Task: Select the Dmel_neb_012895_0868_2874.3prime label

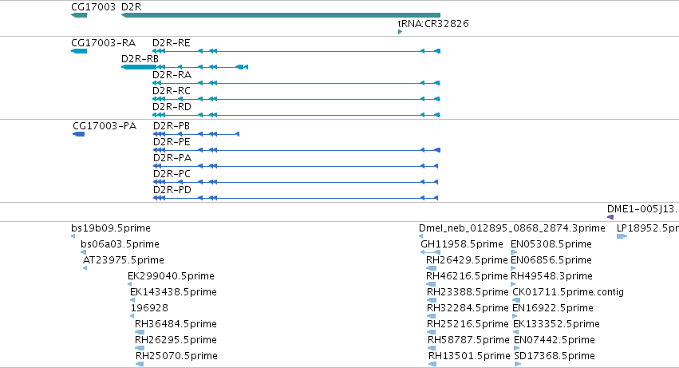Action: tap(512, 228)
